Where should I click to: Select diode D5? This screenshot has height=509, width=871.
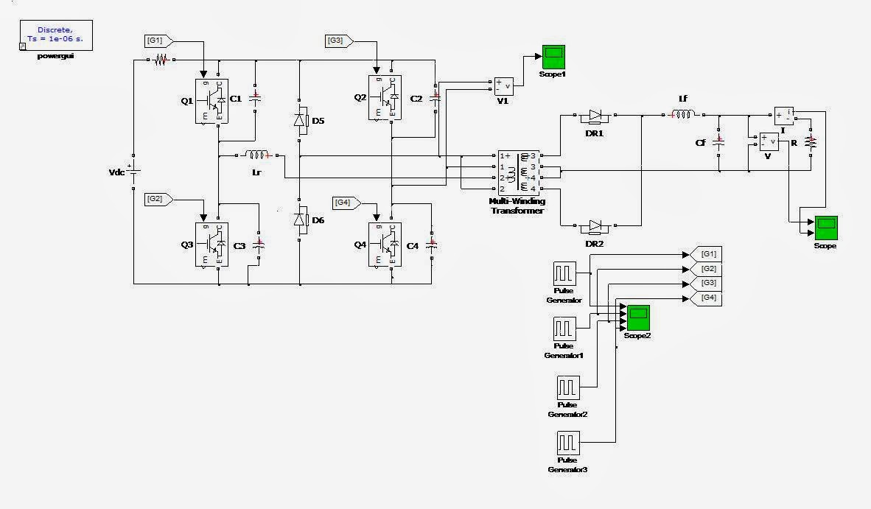click(301, 120)
